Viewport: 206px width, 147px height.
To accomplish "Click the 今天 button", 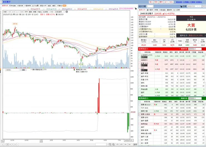I will click(x=204, y=6).
